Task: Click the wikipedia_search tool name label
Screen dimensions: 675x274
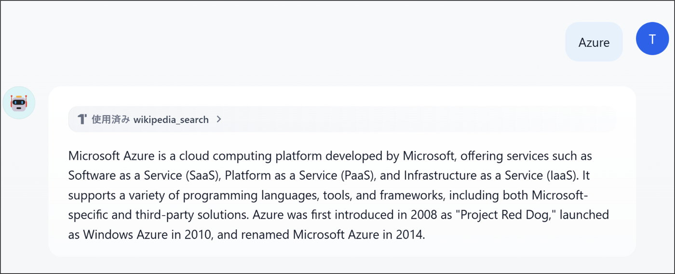Action: pos(171,119)
